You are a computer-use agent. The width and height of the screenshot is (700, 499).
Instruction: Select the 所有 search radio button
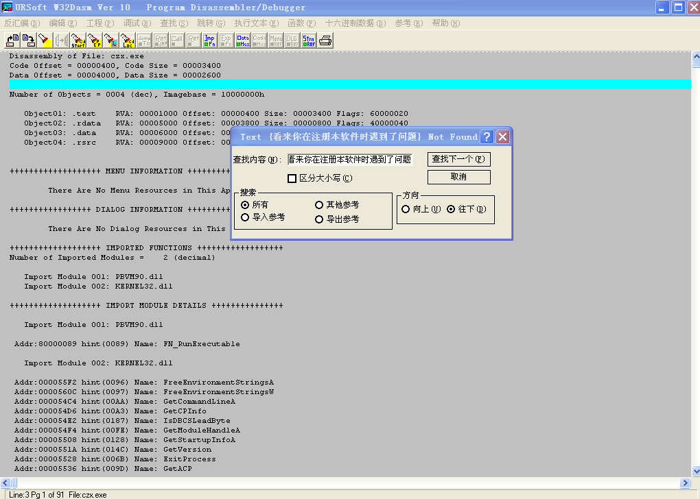245,205
